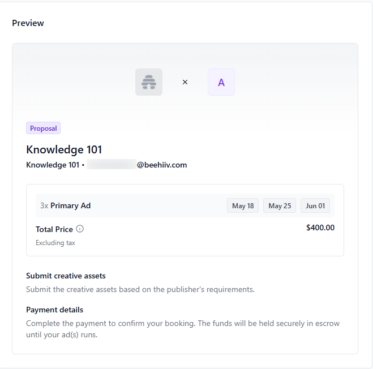Click the Payment details heading
Image resolution: width=373 pixels, height=369 pixels.
(54, 310)
